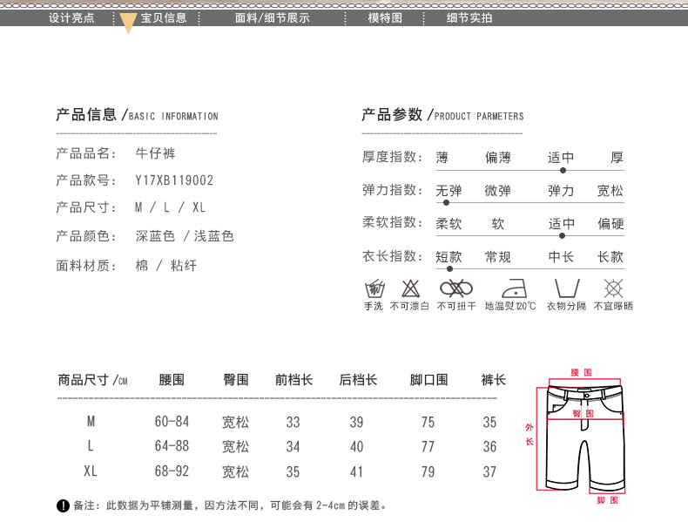Screen dimensions: 688x522
Task: Click the 长款 length option
Action: tap(610, 257)
